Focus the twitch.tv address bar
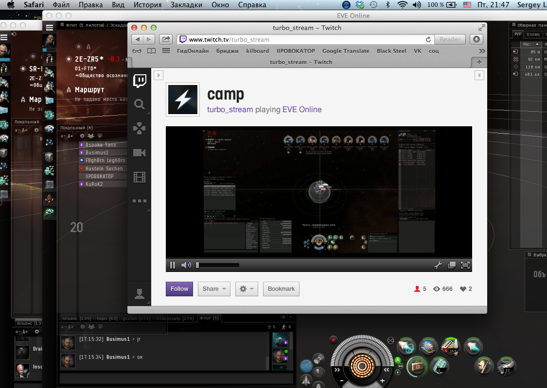547x388 pixels. pos(300,39)
